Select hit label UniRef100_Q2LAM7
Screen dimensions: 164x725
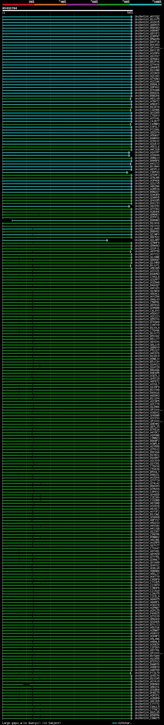coord(147,240)
